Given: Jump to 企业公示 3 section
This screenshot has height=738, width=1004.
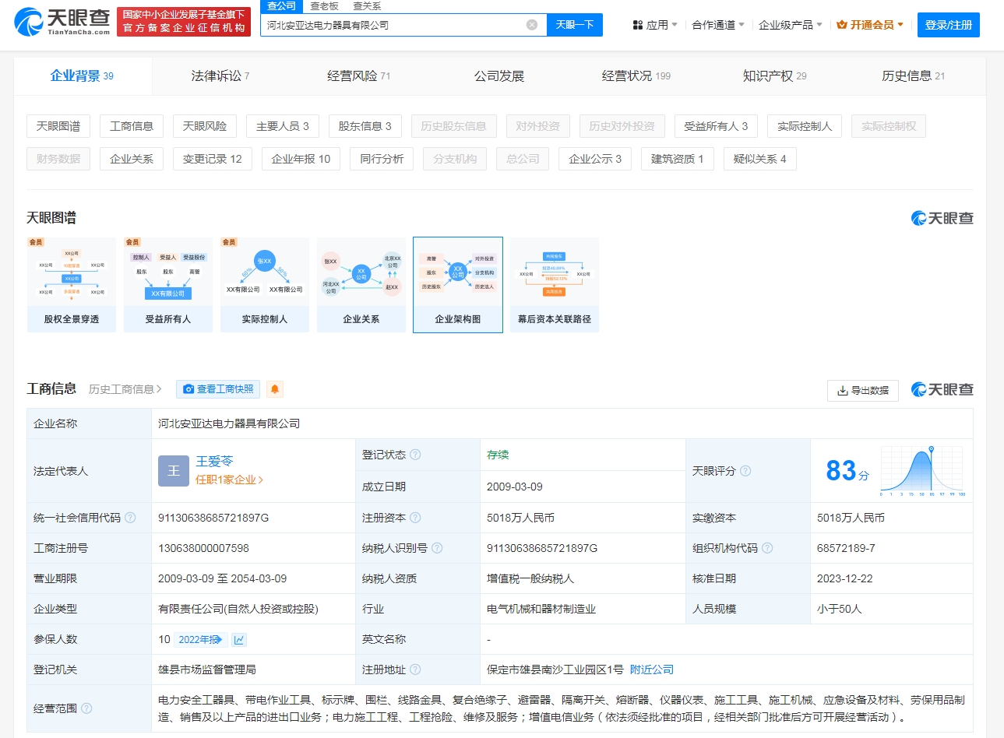Looking at the screenshot, I should (x=596, y=159).
